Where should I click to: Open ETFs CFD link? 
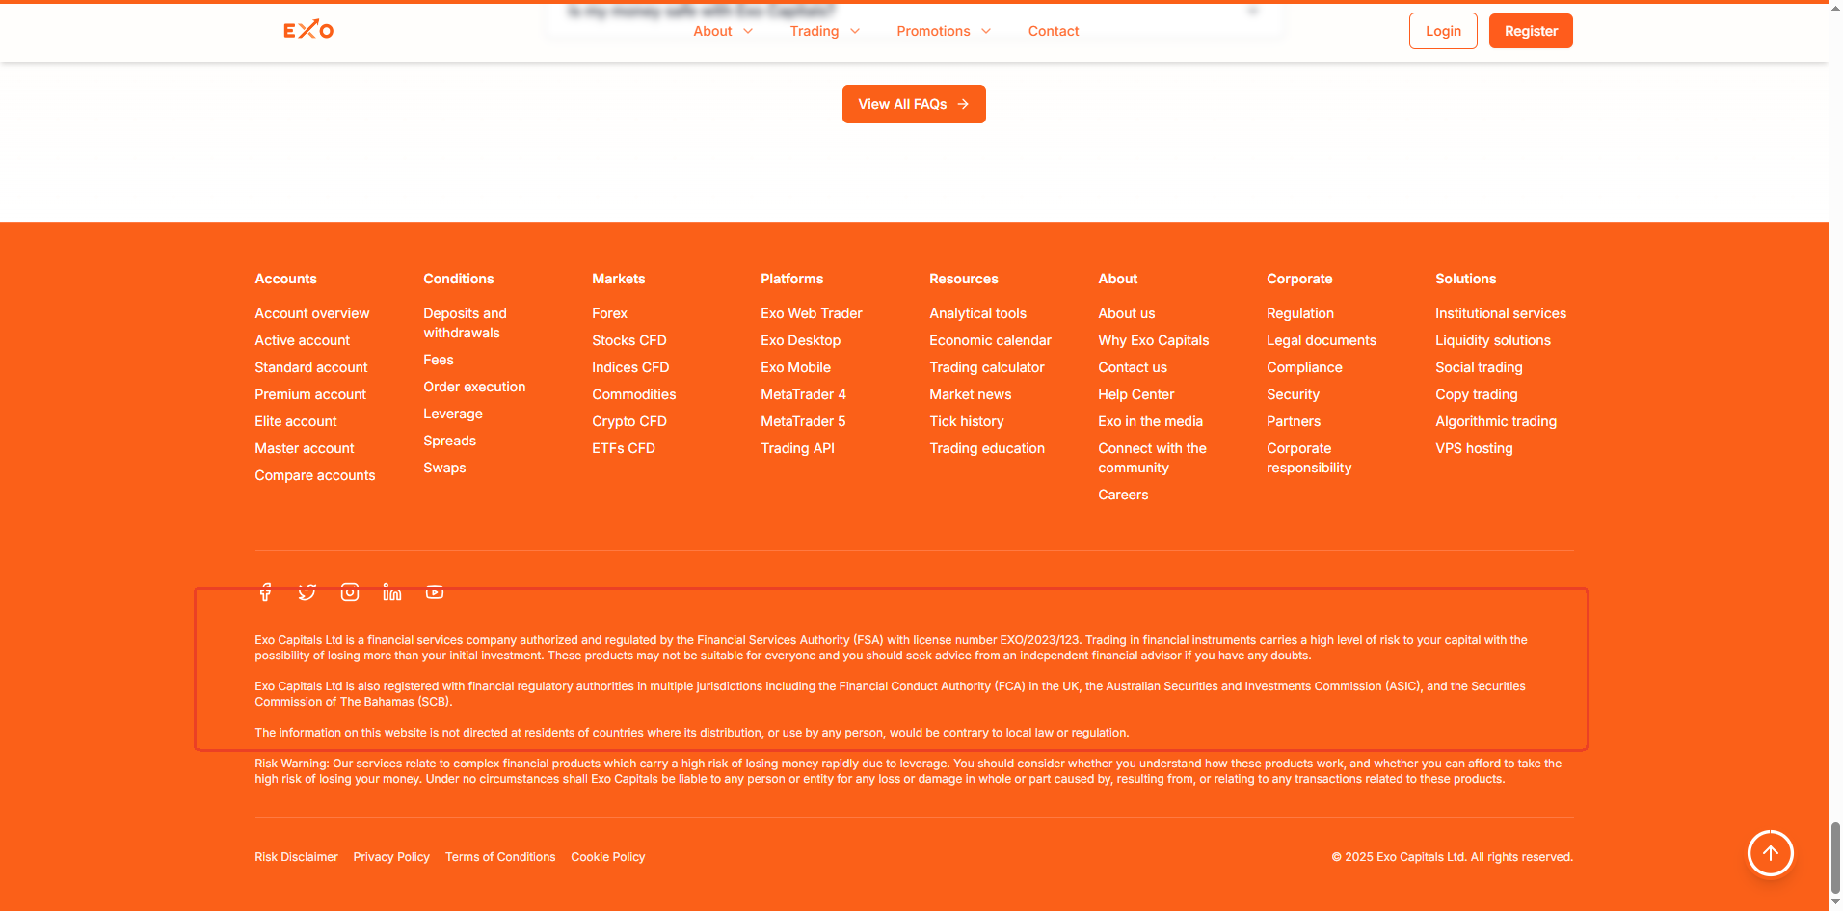tap(624, 448)
